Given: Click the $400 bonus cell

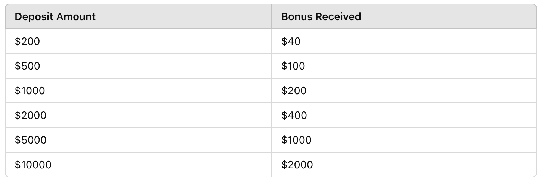Looking at the screenshot, I should coord(294,116).
